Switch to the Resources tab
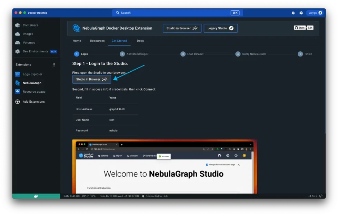 (97, 40)
